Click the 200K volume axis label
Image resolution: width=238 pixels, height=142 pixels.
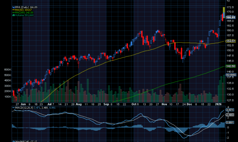[x=8, y=91]
